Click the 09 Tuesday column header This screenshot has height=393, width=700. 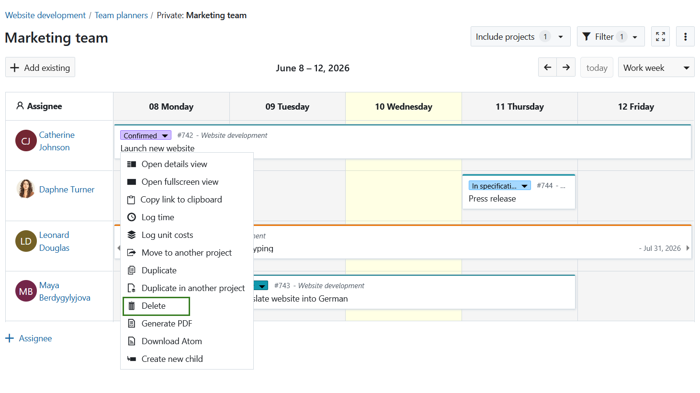(x=287, y=106)
